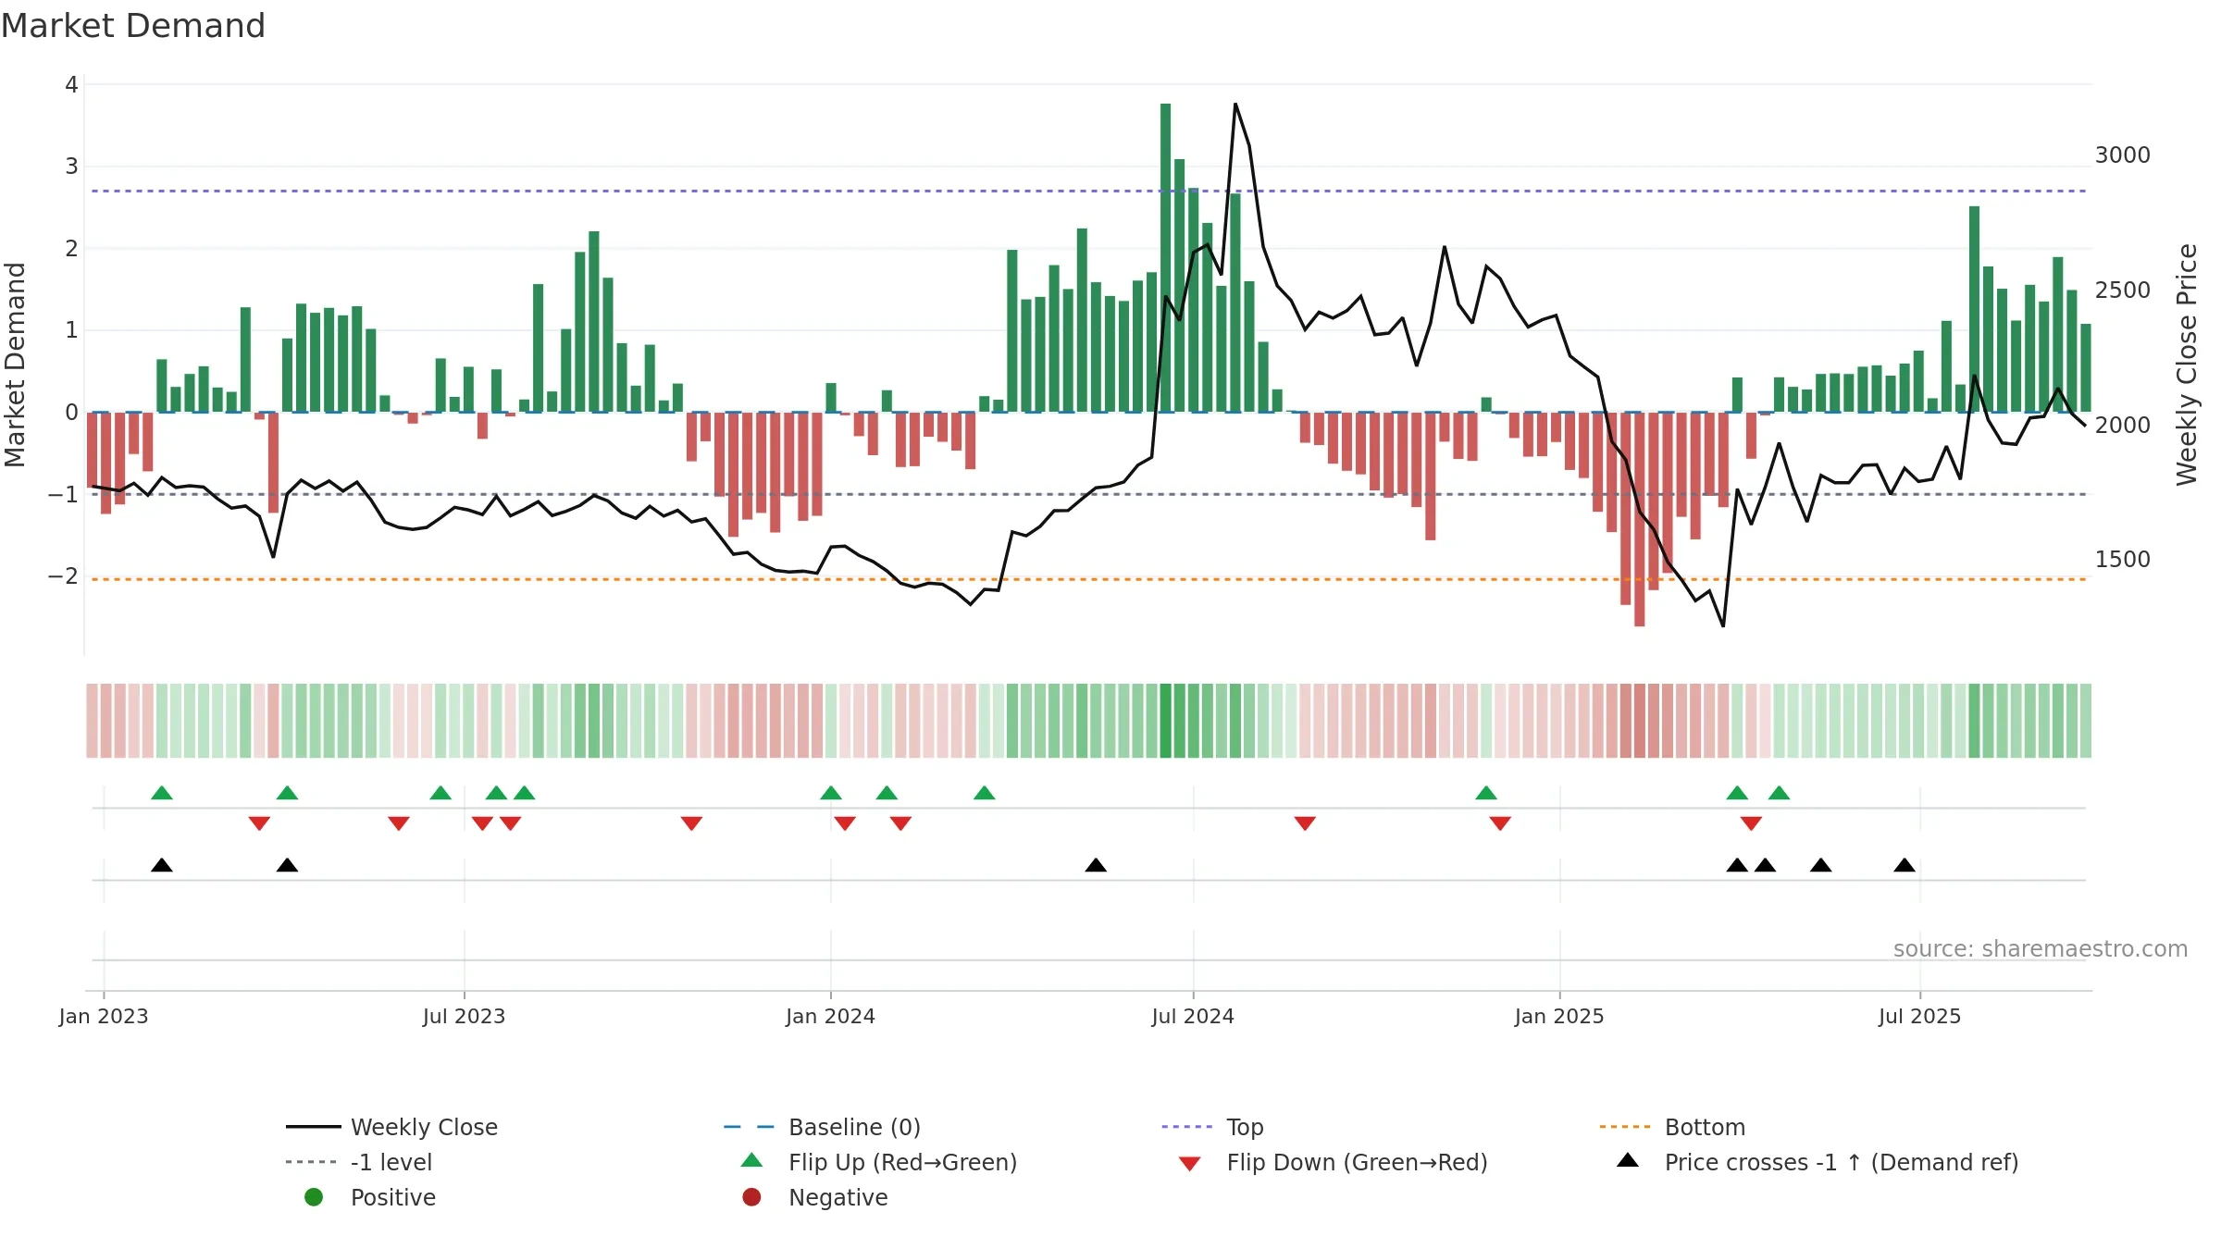Toggle the Flip Down (Green→Red) legend label
This screenshot has width=2221, height=1249.
tap(1357, 1162)
